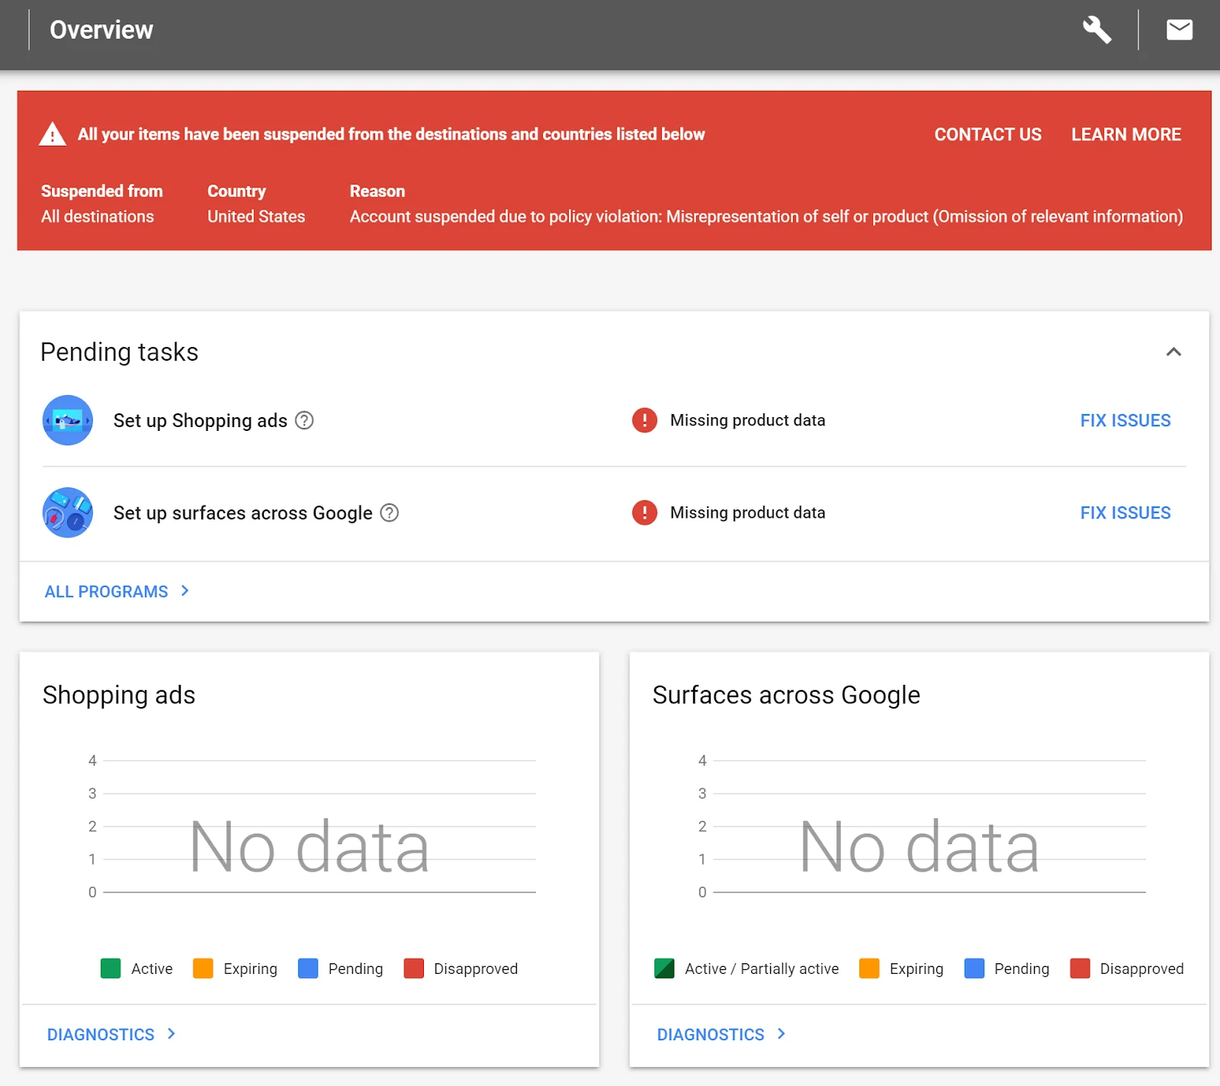Click the 'Reason' column header in banner

377,191
